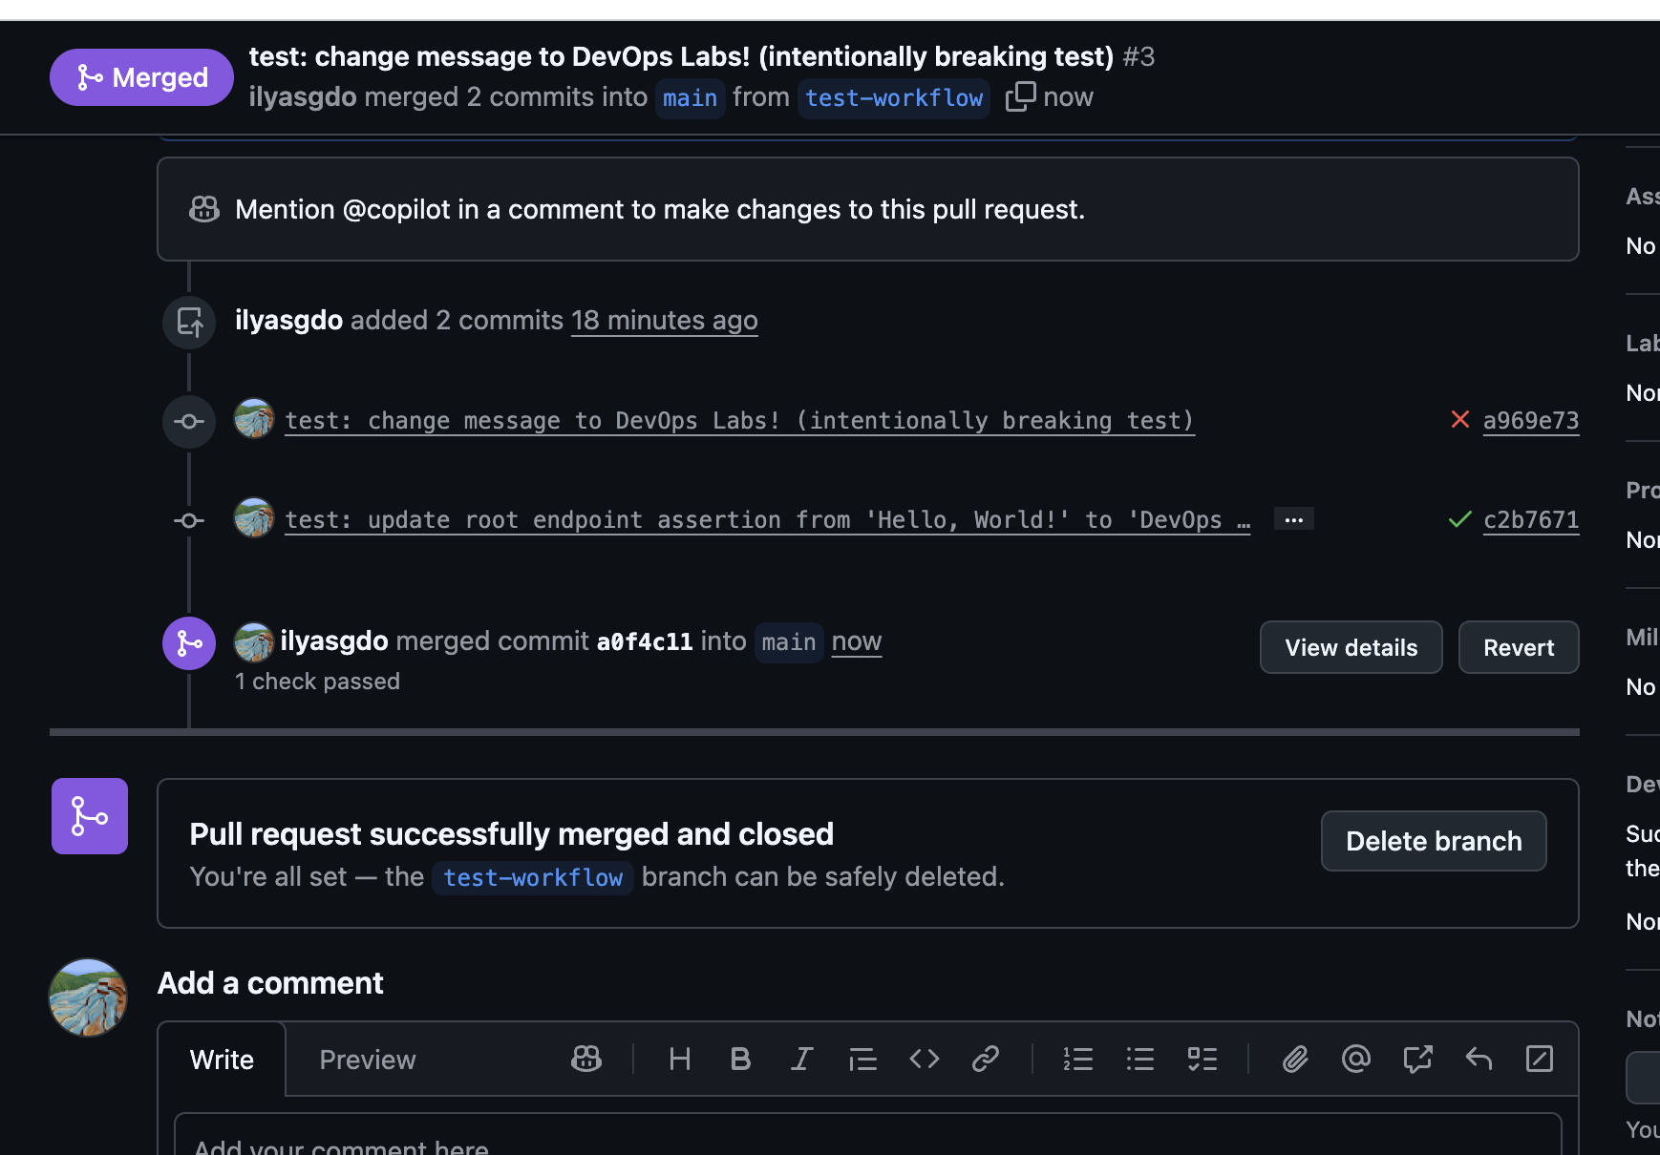Image resolution: width=1660 pixels, height=1155 pixels.
Task: Insert a numbered list
Action: point(1078,1059)
